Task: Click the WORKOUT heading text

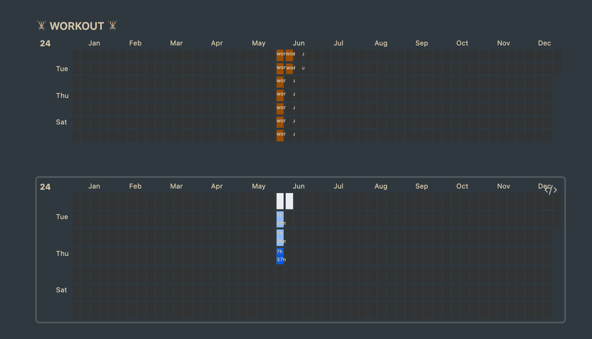Action: pos(76,26)
